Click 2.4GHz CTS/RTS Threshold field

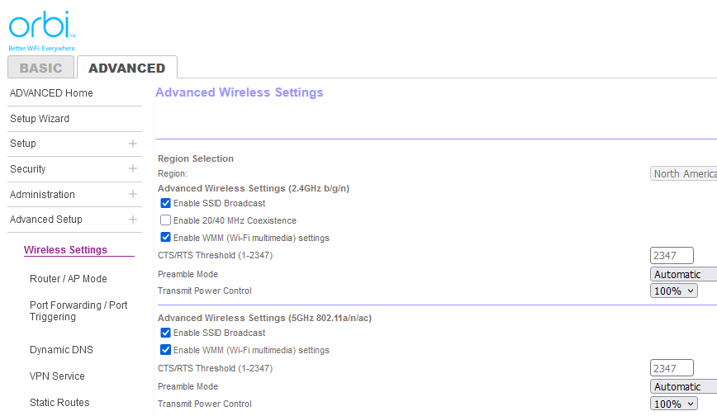(x=672, y=255)
